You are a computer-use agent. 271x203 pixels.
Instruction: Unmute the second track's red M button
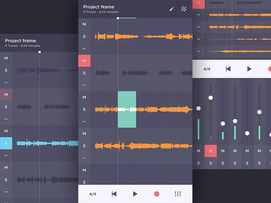tap(84, 61)
